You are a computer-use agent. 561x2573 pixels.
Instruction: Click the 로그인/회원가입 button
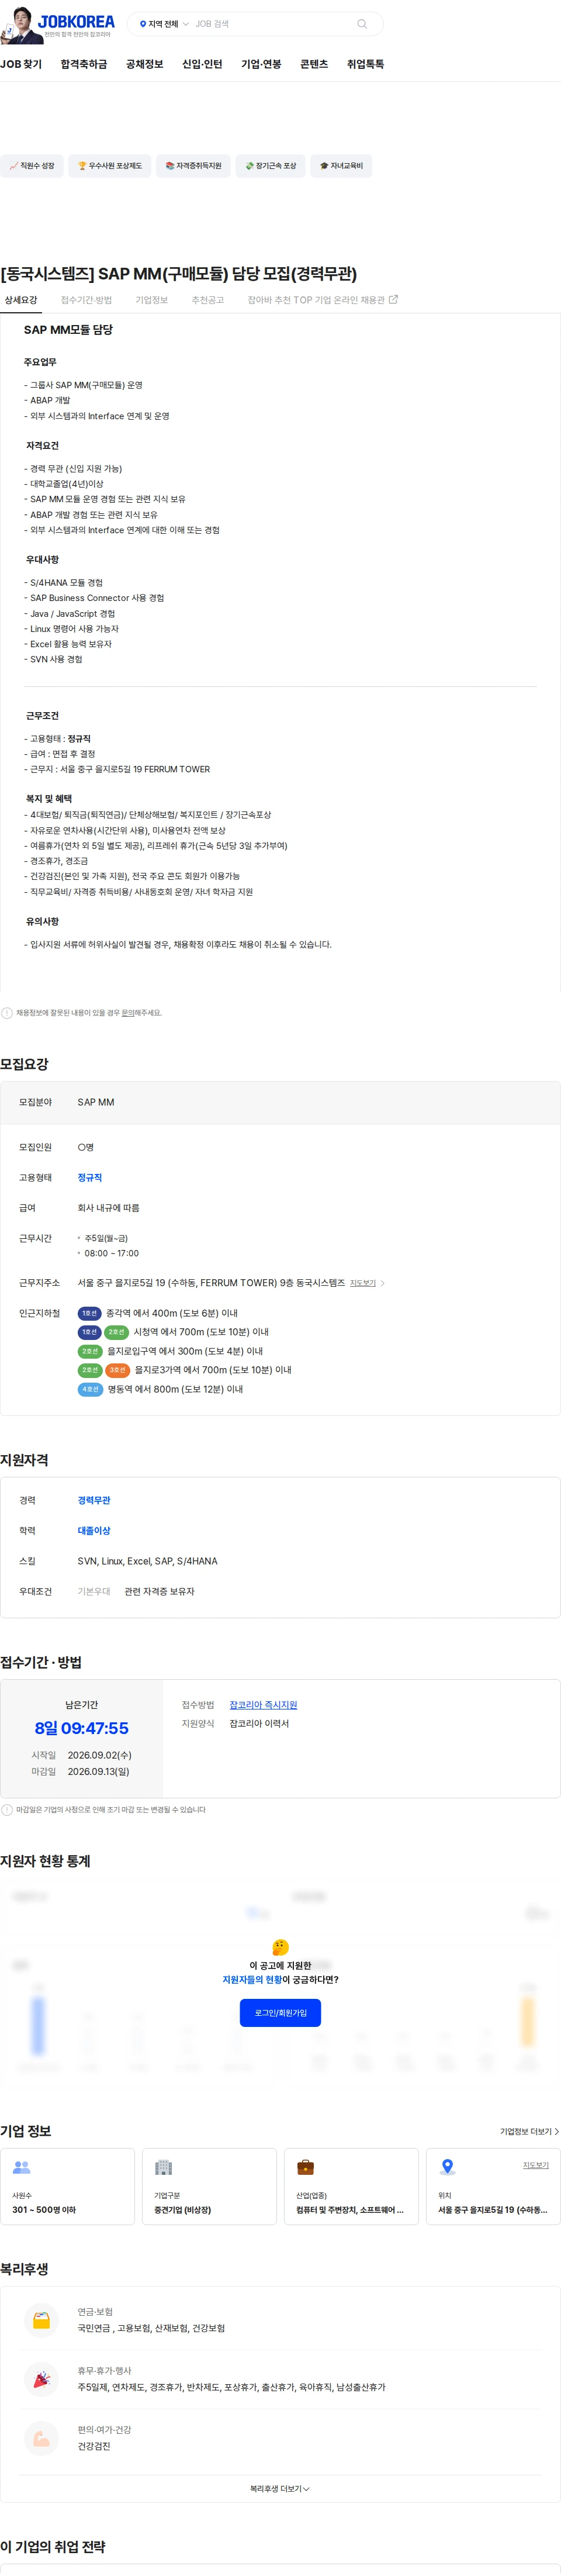point(280,2013)
